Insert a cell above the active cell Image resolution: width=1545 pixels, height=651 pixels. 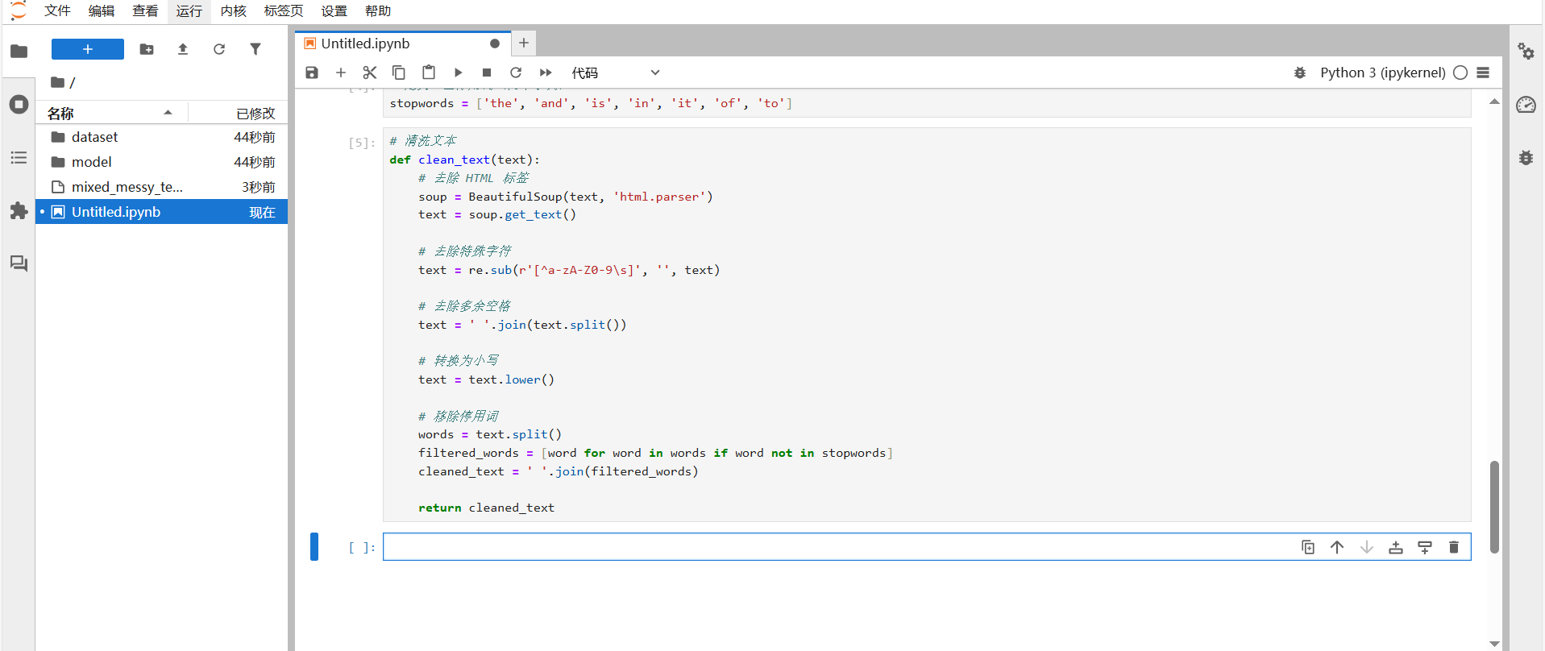tap(1396, 547)
